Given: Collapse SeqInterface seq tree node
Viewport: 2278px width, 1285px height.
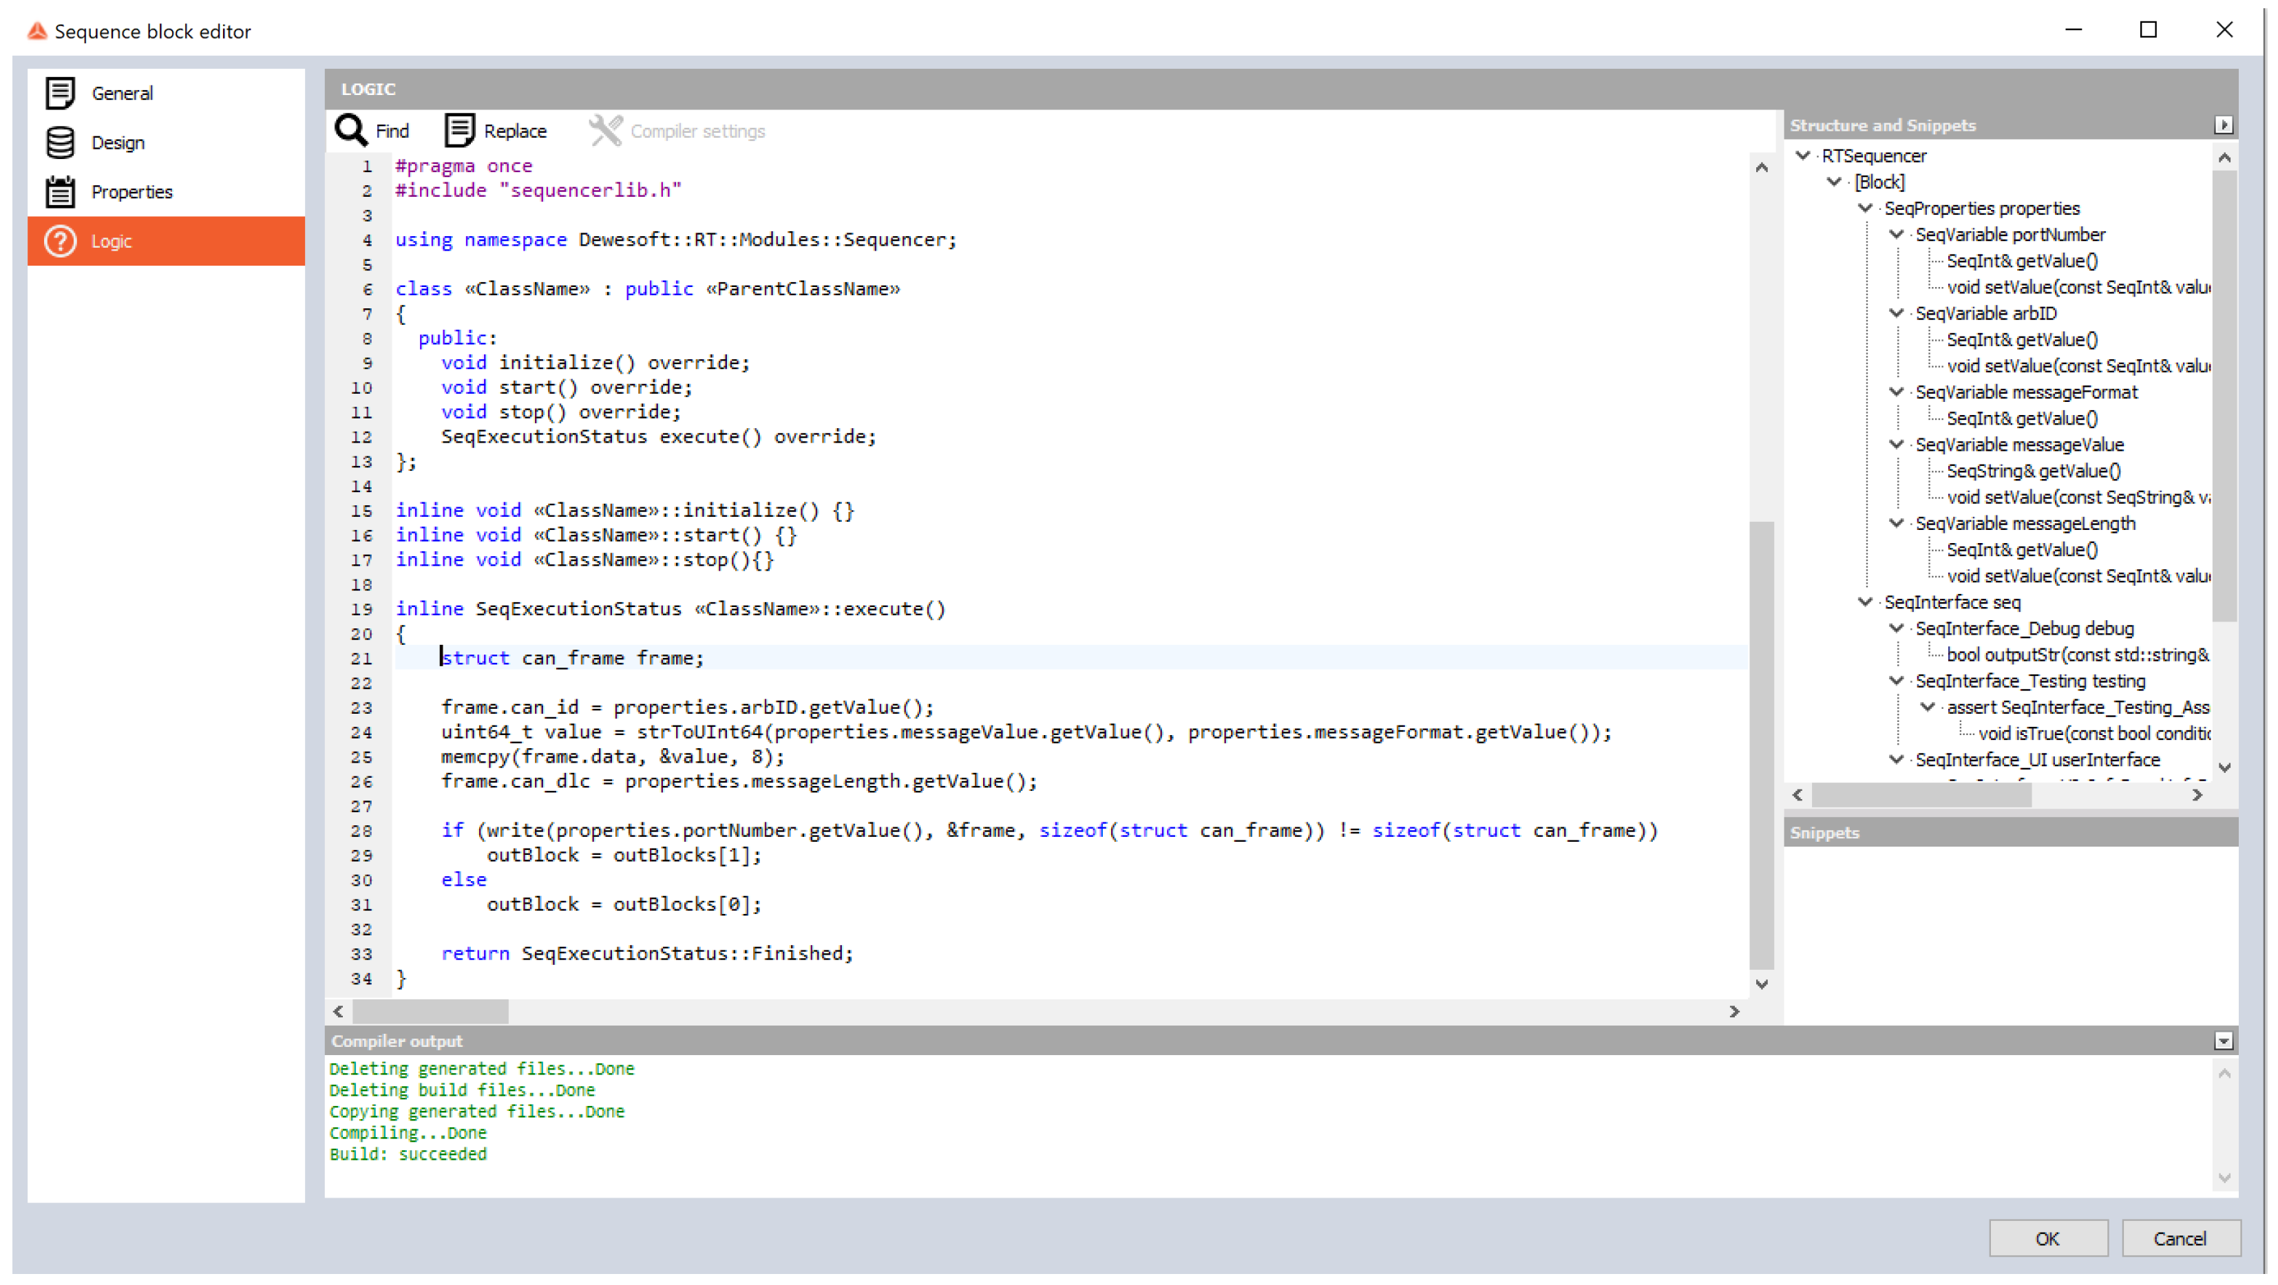Looking at the screenshot, I should (x=1866, y=602).
